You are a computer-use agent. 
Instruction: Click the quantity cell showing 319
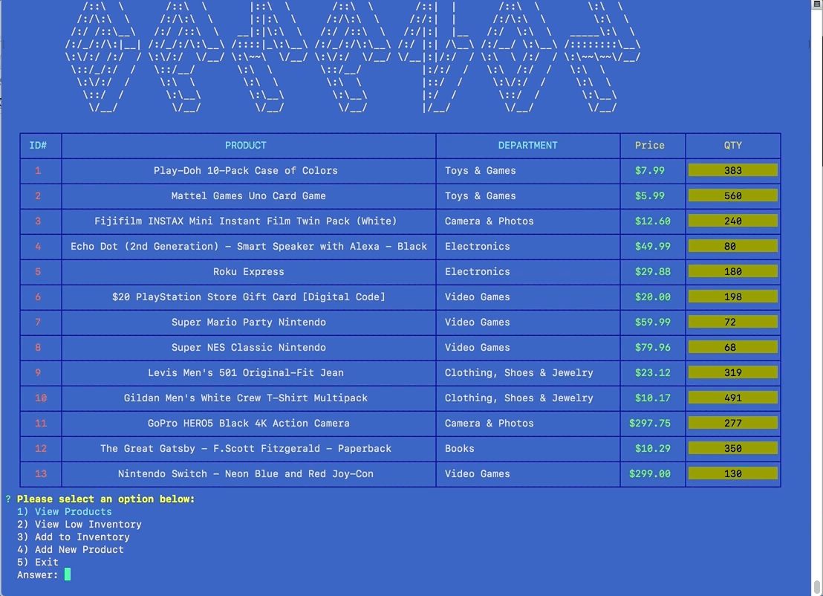(732, 372)
